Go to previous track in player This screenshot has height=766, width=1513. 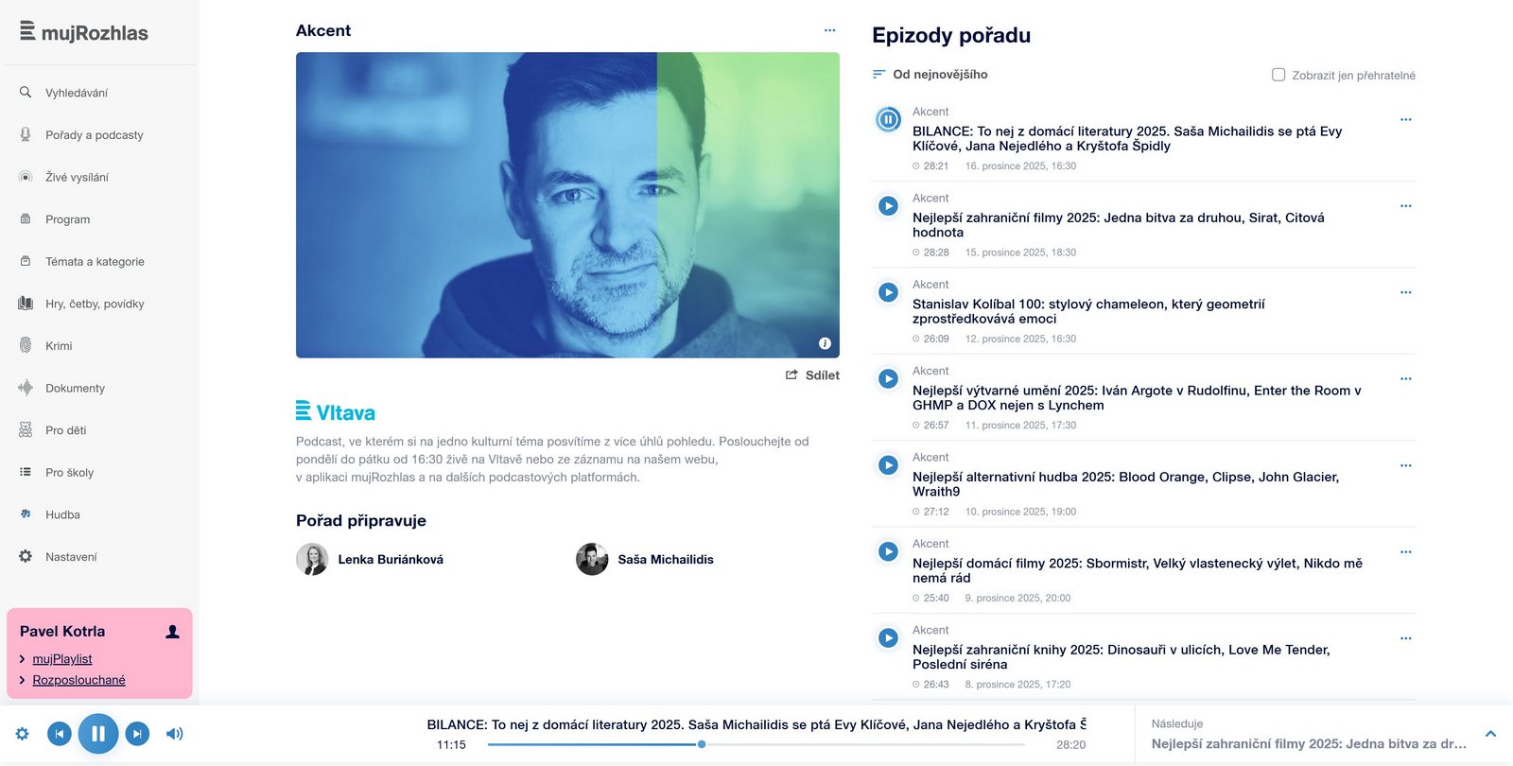tap(60, 734)
